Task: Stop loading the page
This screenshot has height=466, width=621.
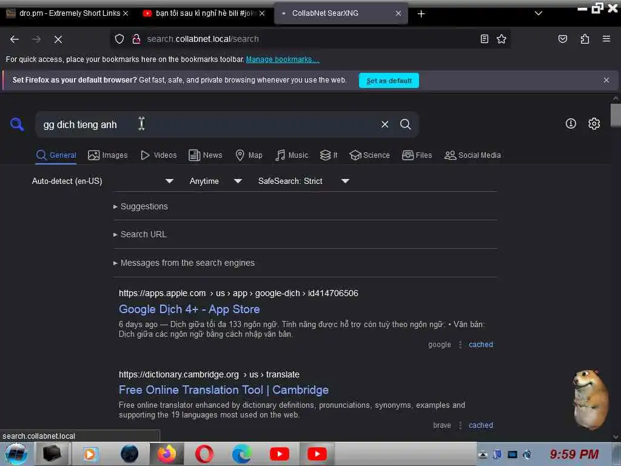Action: 58,39
